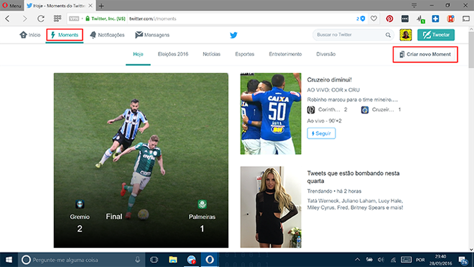The width and height of the screenshot is (474, 267).
Task: Click the Twitter bird logo
Action: tap(233, 35)
